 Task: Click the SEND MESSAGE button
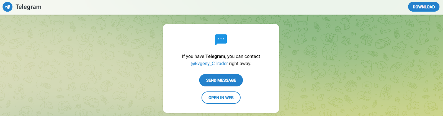click(x=221, y=80)
